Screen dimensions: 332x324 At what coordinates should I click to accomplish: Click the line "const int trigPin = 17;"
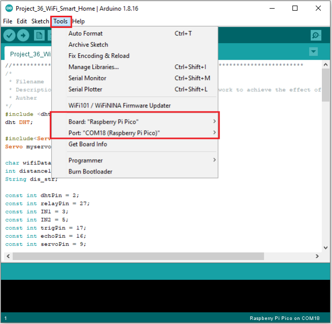pyautogui.click(x=46, y=228)
